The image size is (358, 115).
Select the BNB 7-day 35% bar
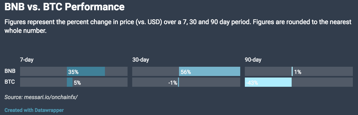[86, 71]
